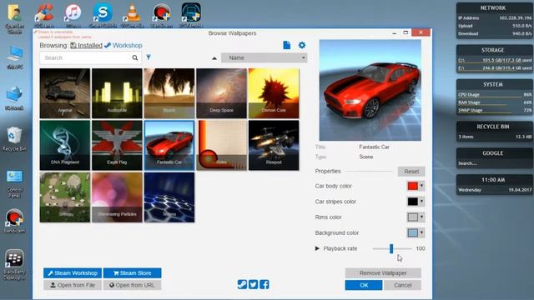Minimize the Browse Wallpapers window

pos(394,33)
